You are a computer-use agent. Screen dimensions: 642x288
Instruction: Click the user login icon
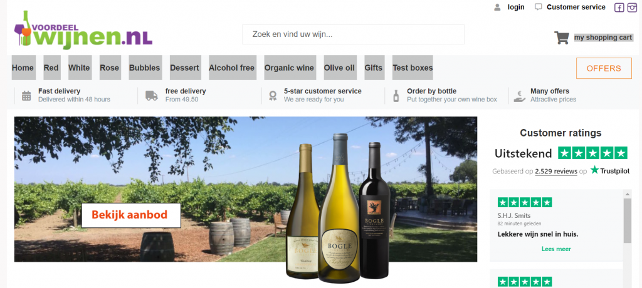[x=497, y=7]
